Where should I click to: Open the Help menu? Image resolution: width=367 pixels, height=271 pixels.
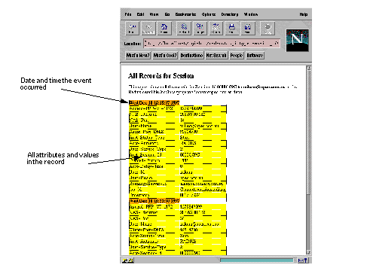(x=304, y=14)
